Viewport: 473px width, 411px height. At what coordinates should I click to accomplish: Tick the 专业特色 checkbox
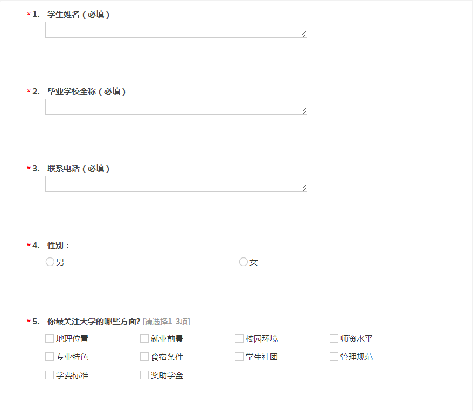(50, 357)
